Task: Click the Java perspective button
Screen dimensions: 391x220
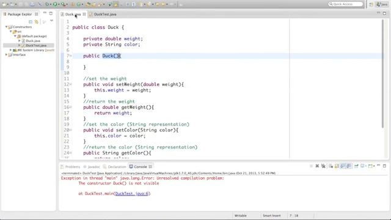Action: [382, 4]
